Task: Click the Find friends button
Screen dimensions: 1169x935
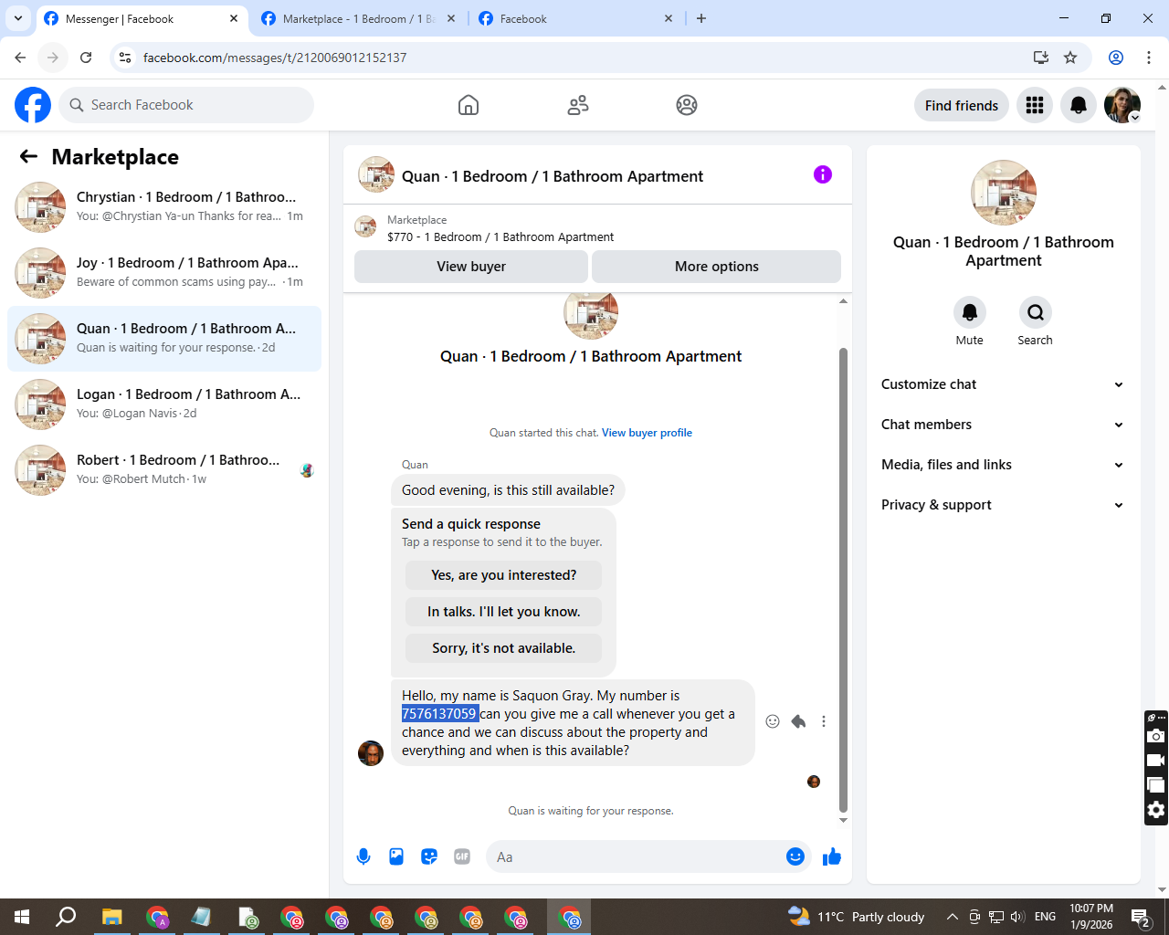Action: [x=962, y=106]
